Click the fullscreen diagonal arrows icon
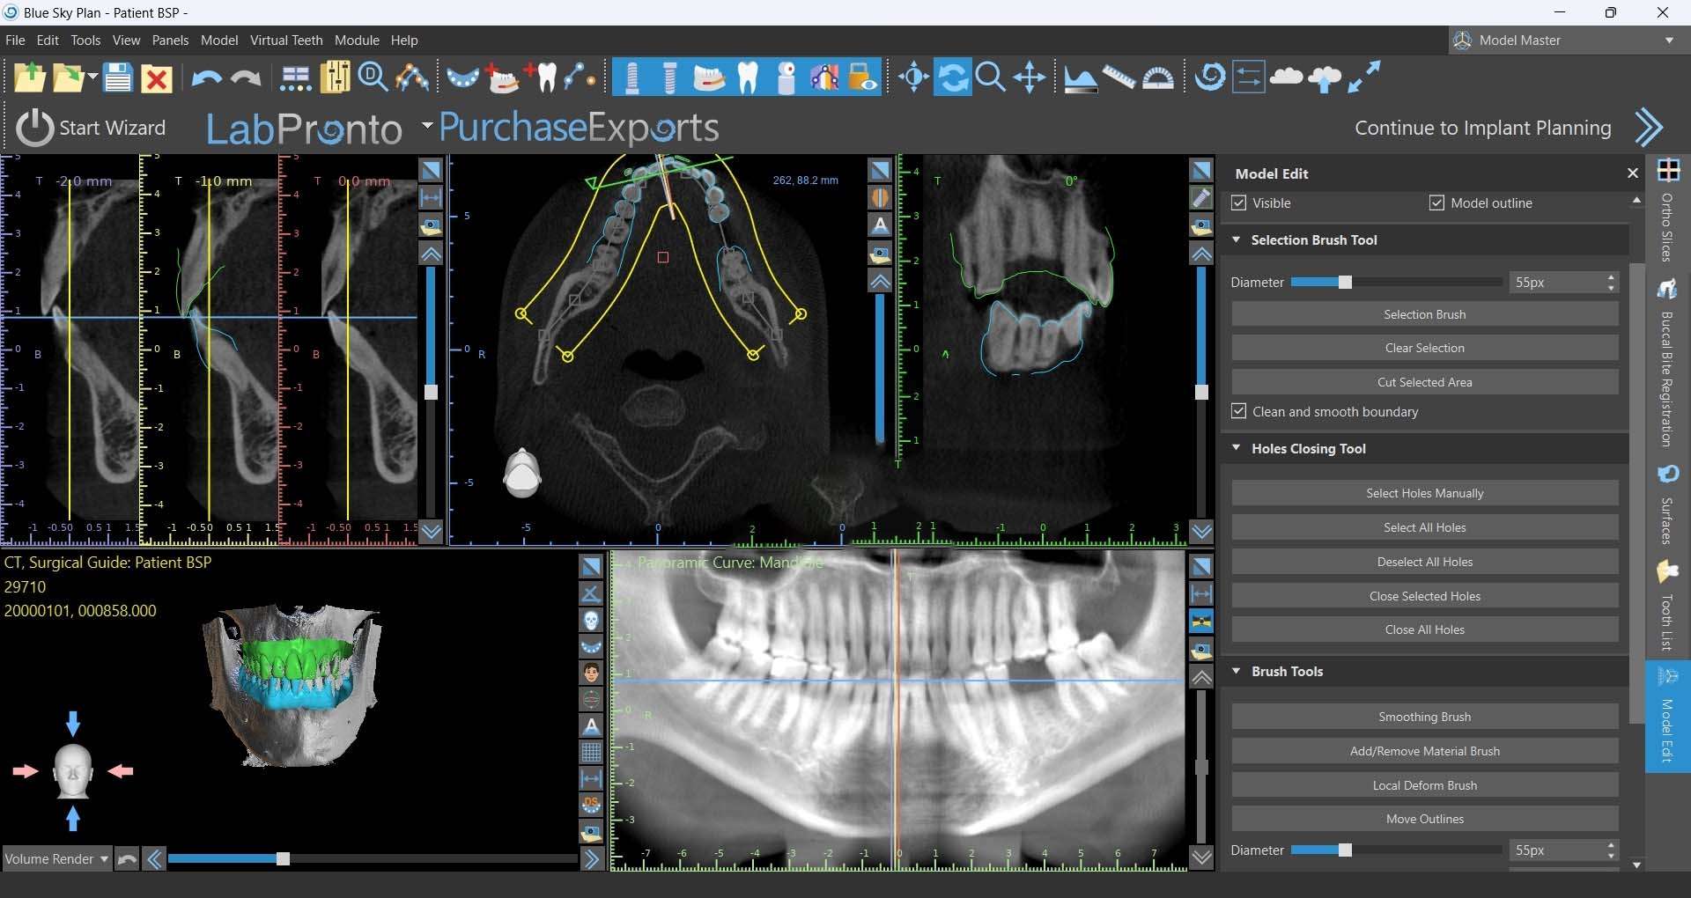 point(1364,77)
